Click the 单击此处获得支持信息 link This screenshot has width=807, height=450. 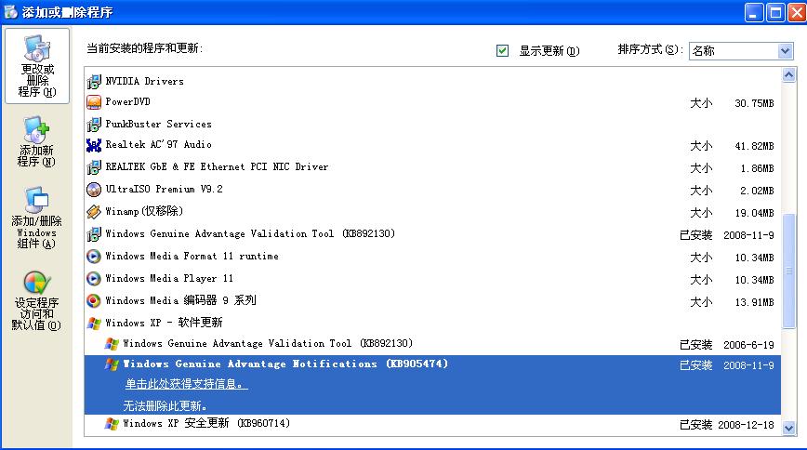pyautogui.click(x=186, y=384)
